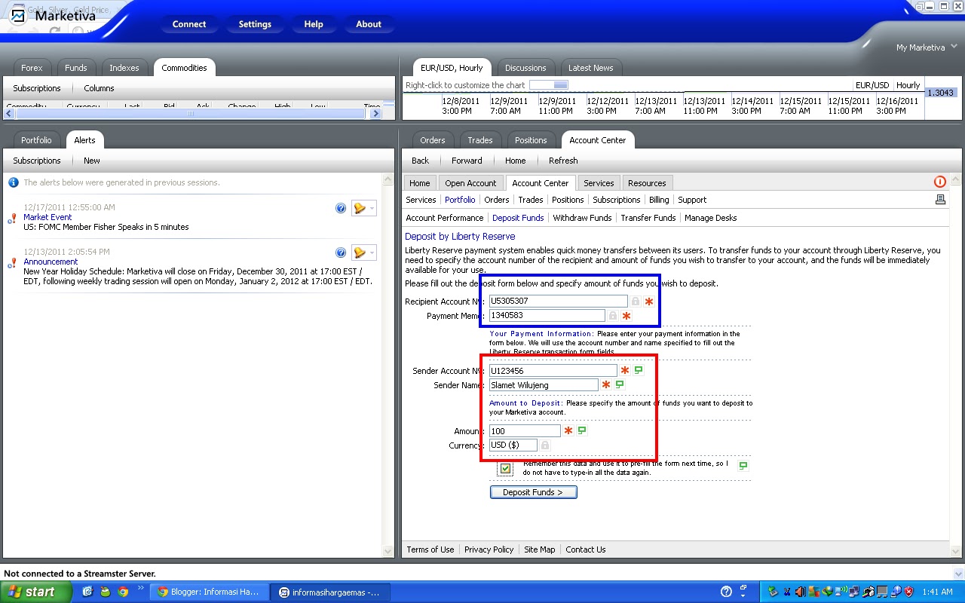Click the alerts panel vertical scrollbar
965x603 pixels.
coord(388,366)
